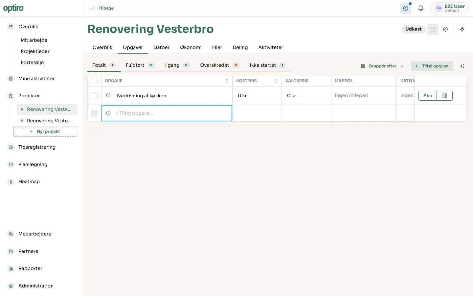The width and height of the screenshot is (473, 296).
Task: Sort by OPGAVE column arrows
Action: pos(227,81)
